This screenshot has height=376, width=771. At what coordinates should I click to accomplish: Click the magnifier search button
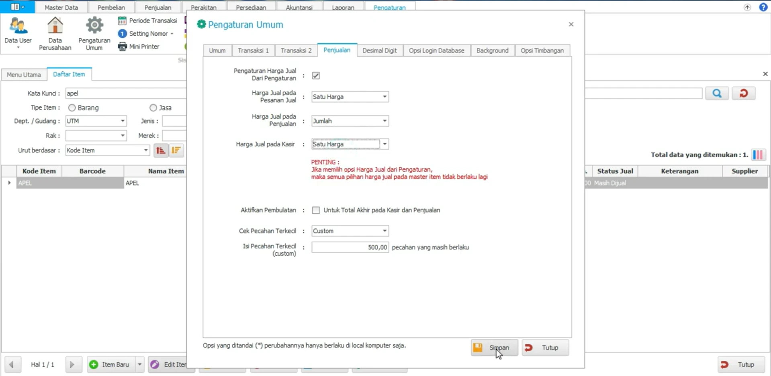pos(717,93)
